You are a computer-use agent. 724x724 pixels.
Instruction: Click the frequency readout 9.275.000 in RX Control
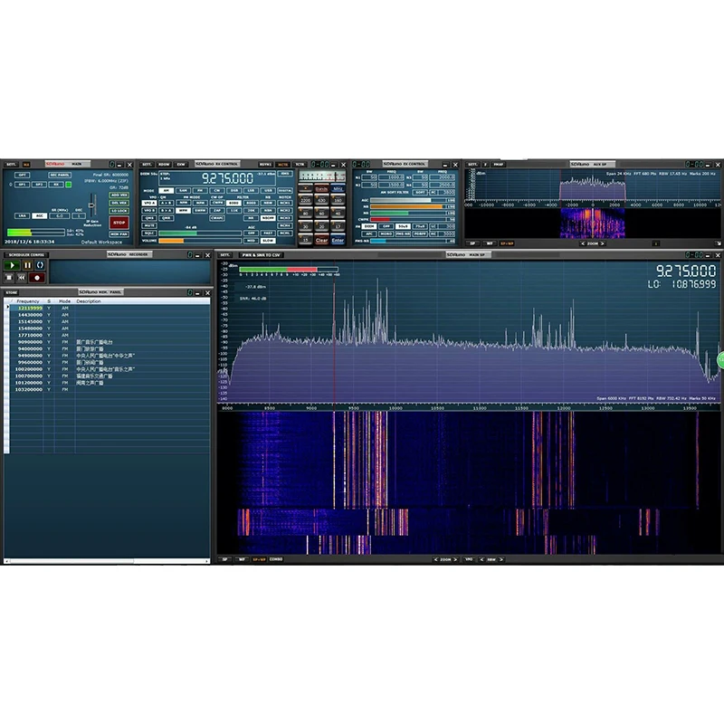pyautogui.click(x=227, y=178)
